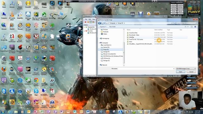Screen dimensions: 203x114
Task: Click the volume icon in system tray
Action: point(192,112)
